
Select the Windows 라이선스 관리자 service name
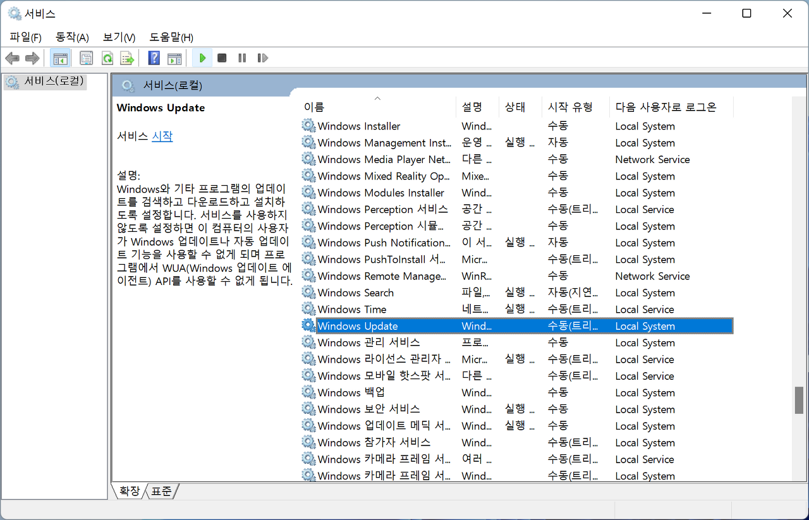tap(384, 359)
